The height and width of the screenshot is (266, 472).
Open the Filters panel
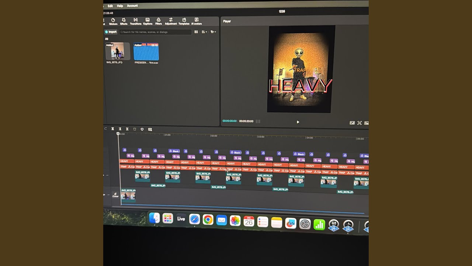pos(159,21)
